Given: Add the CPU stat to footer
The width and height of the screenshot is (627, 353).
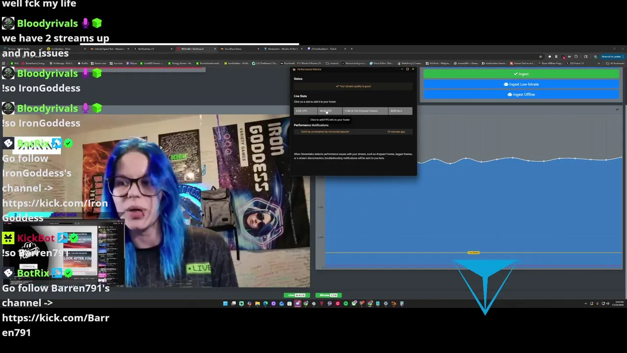Looking at the screenshot, I should [306, 111].
